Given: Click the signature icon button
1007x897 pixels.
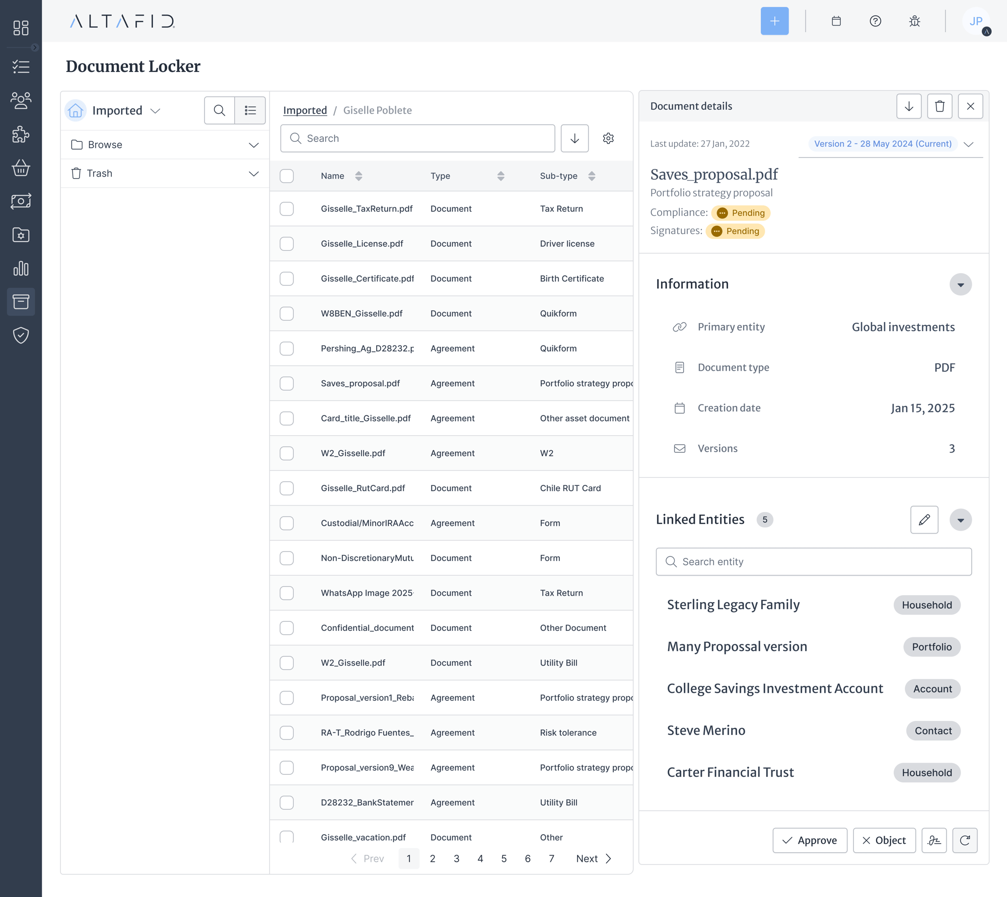Looking at the screenshot, I should (934, 840).
